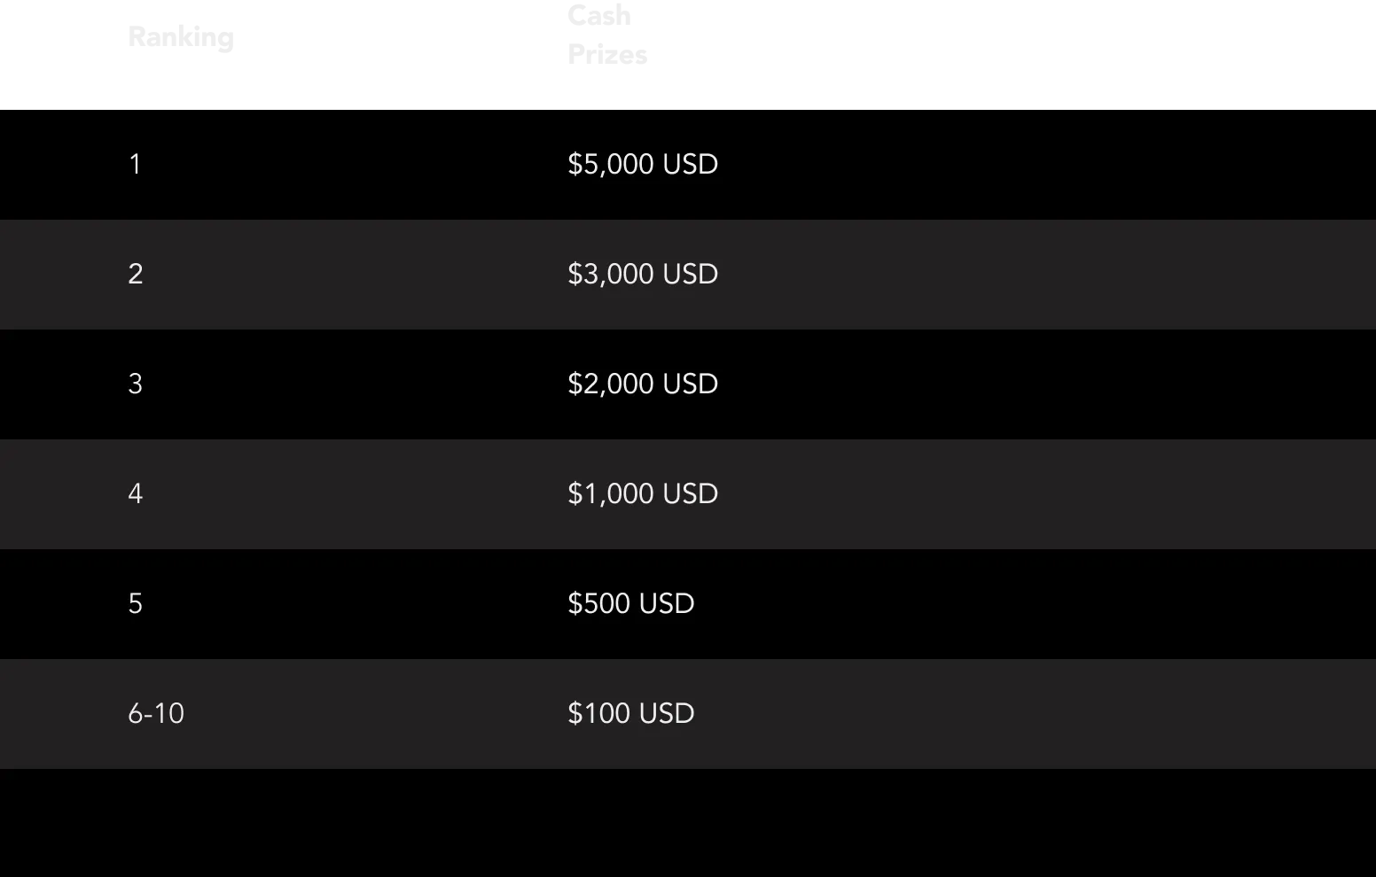The width and height of the screenshot is (1376, 877).
Task: Select the rank 1 cell
Action: (135, 164)
